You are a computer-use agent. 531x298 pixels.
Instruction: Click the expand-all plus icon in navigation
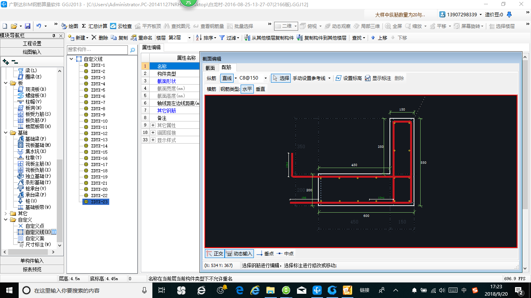(5, 62)
